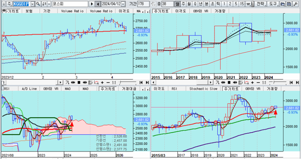Click the open-folder icon in top toolbar
Image resolution: width=301 pixels, height=159 pixels.
[282, 4]
